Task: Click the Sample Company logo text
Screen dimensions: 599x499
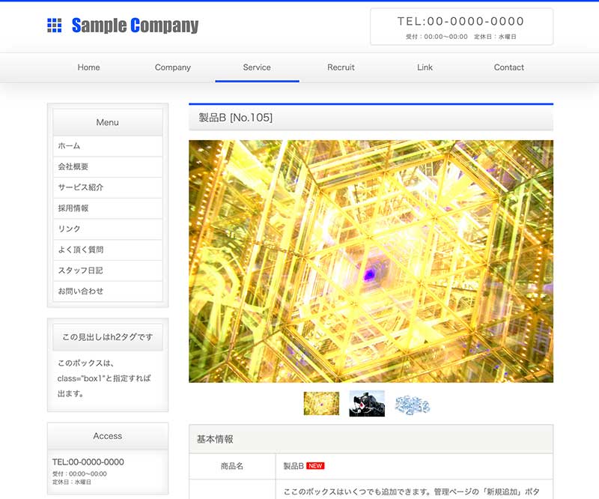Action: tap(135, 25)
